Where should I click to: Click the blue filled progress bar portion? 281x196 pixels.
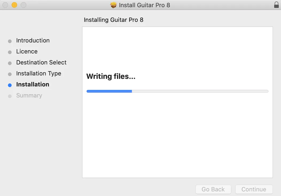[109, 91]
